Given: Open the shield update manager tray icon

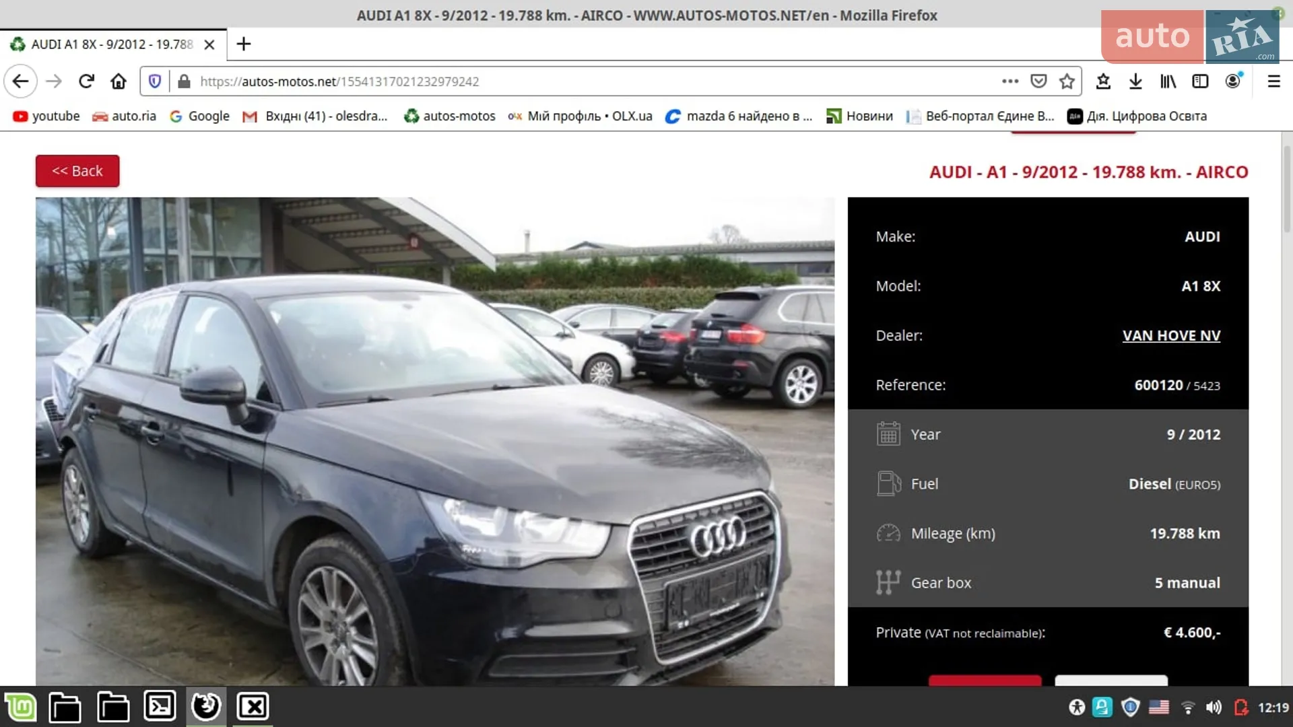Looking at the screenshot, I should click(x=1131, y=707).
